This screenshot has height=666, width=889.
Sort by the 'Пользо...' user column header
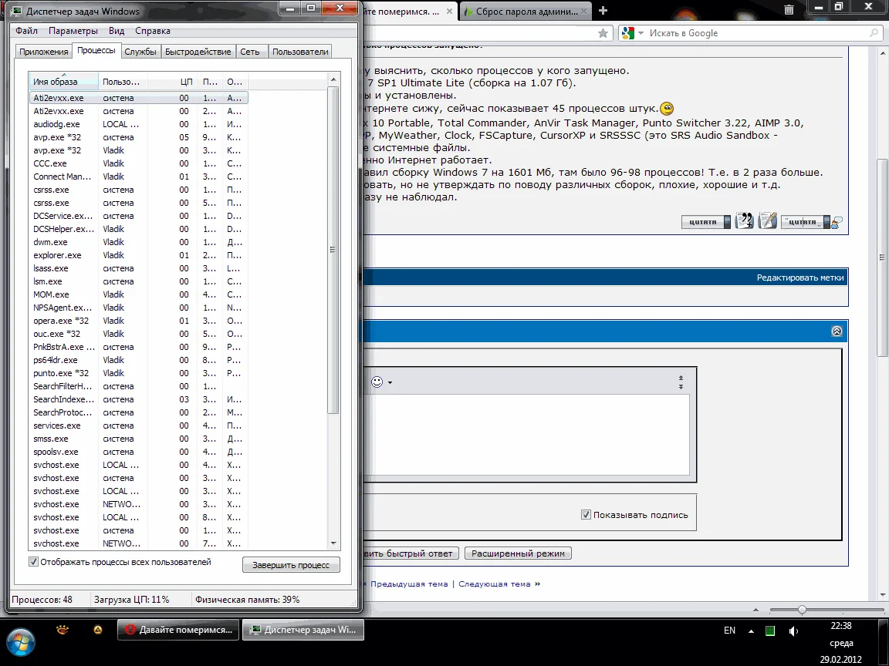123,82
